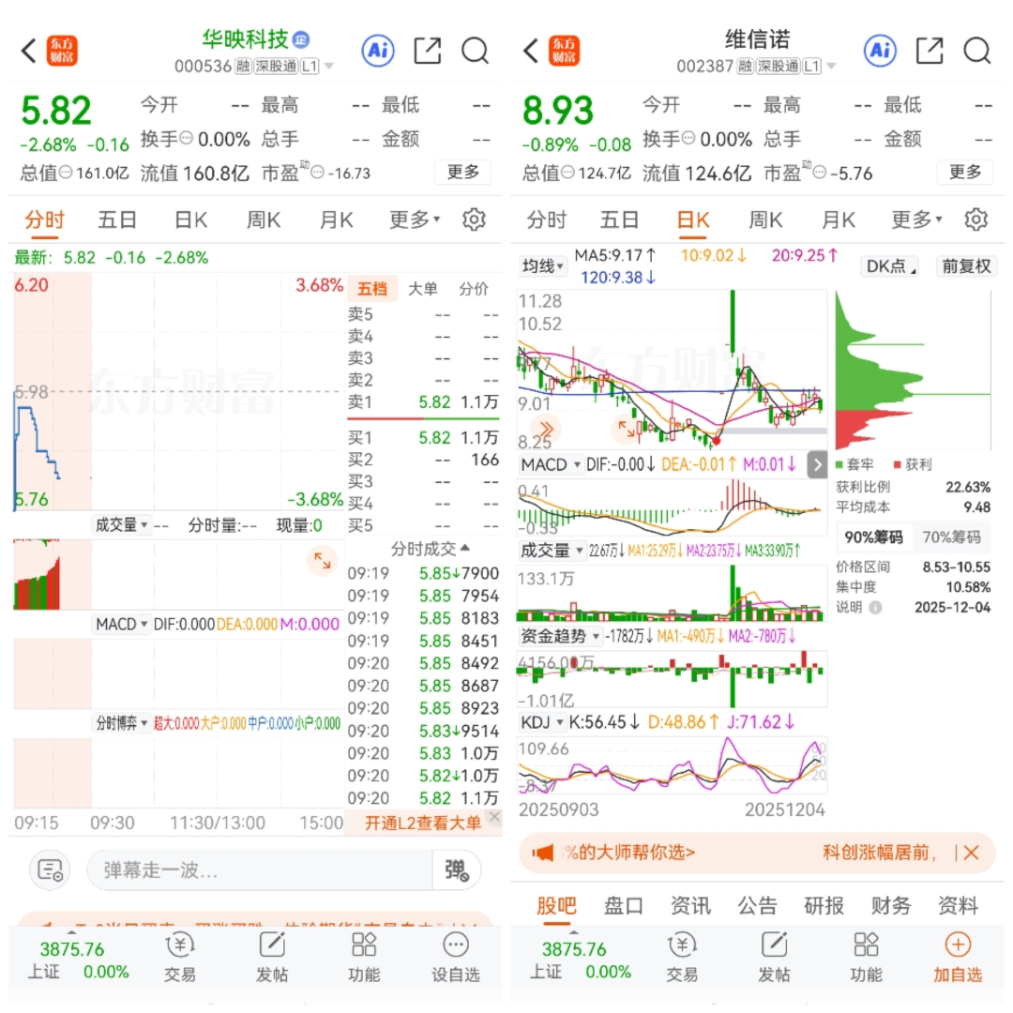
Task: Show 更多 quote details for 华映科技
Action: coord(463,172)
